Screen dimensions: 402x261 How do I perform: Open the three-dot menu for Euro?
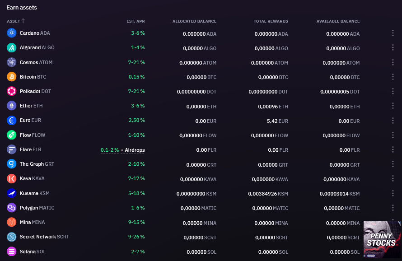[393, 121]
